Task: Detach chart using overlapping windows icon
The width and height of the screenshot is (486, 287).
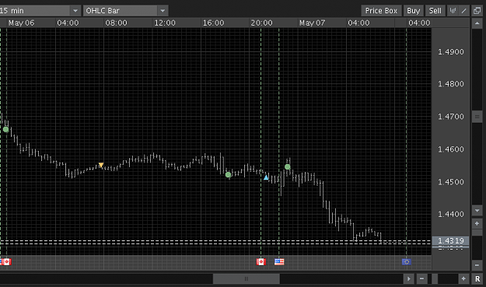Action: tap(477, 11)
